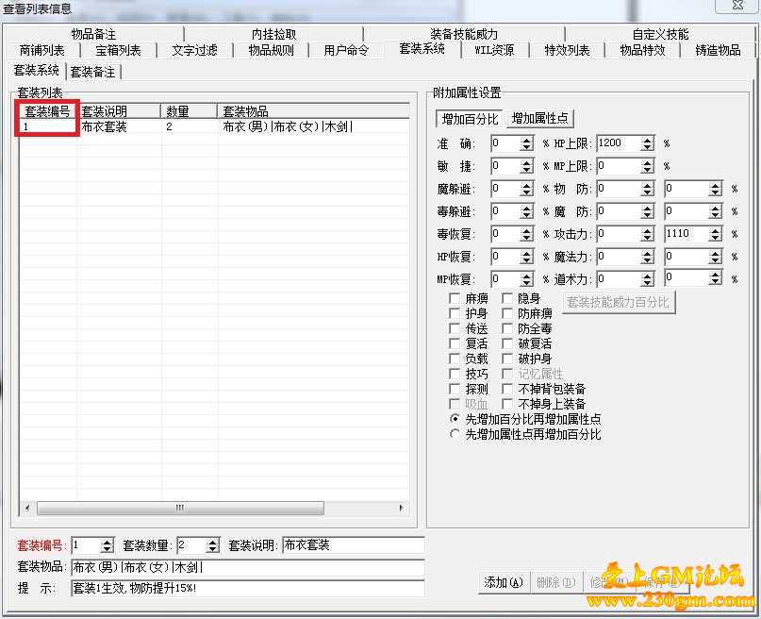761x619 pixels.
Task: Click the 套装说明 column header
Action: pos(119,111)
